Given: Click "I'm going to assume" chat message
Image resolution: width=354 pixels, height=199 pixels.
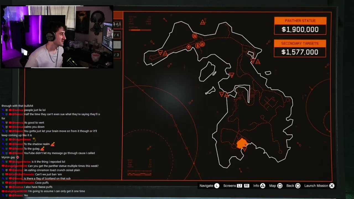Looking at the screenshot, I should 56,191.
